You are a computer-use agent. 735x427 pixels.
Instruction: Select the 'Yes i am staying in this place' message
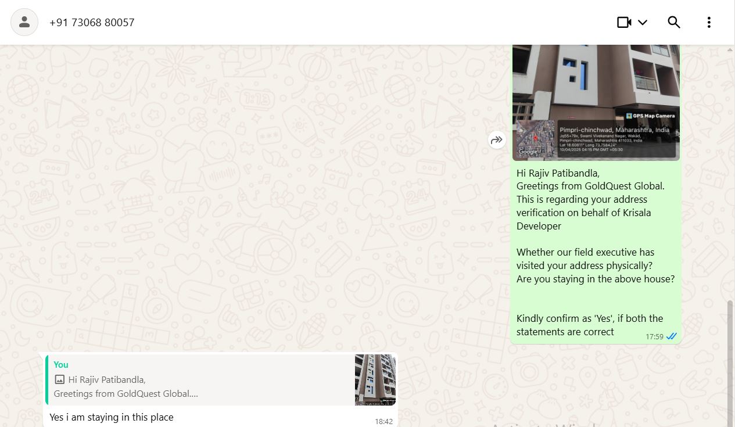pyautogui.click(x=112, y=417)
